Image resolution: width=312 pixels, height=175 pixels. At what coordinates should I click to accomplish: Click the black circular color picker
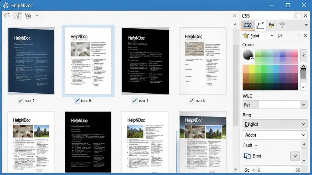248,55
